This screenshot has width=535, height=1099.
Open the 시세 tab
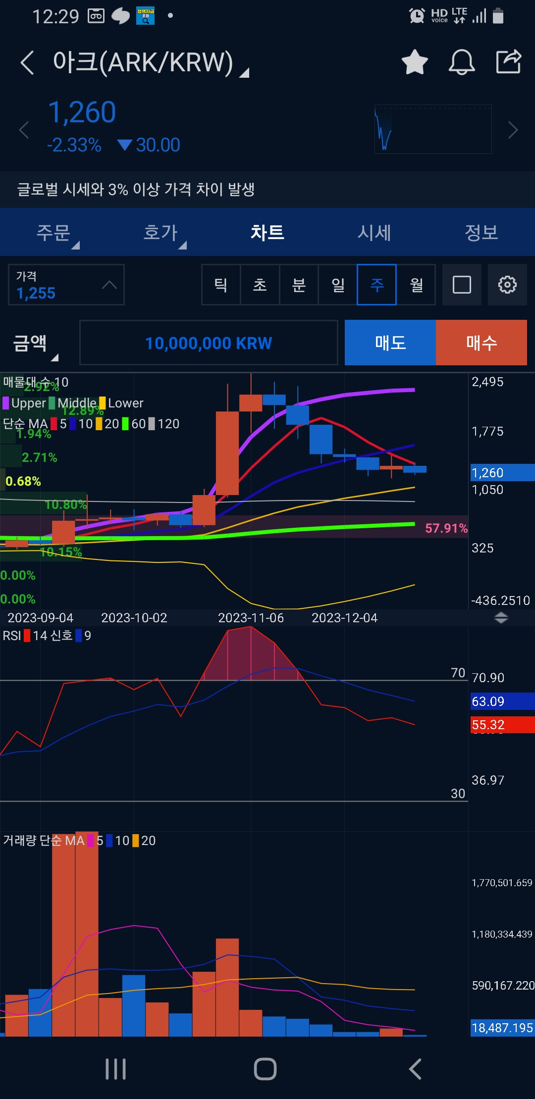374,232
